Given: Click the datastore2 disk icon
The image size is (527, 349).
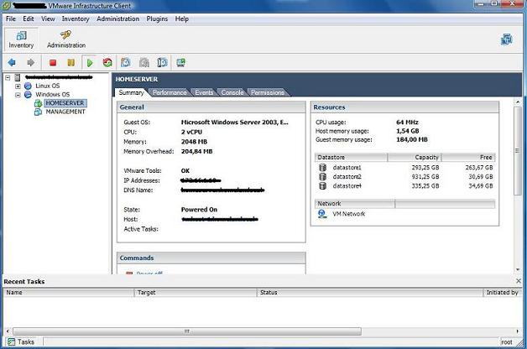Looking at the screenshot, I should [x=322, y=177].
